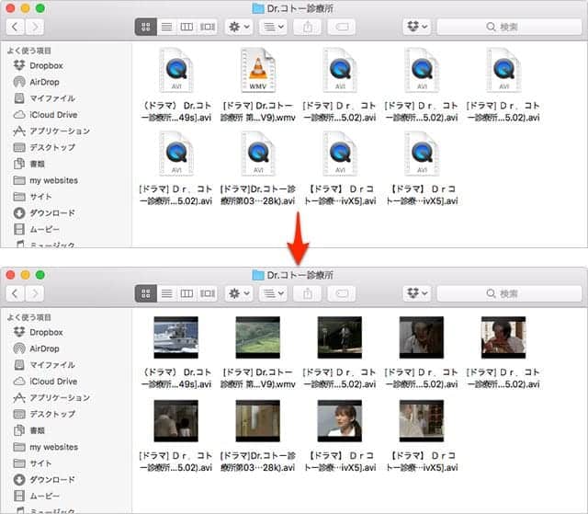Select the '03…28k).avi' file name in bottom window
The image size is (588, 514).
click(258, 462)
